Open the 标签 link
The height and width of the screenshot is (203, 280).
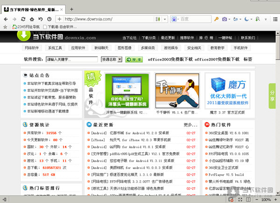point(248,59)
